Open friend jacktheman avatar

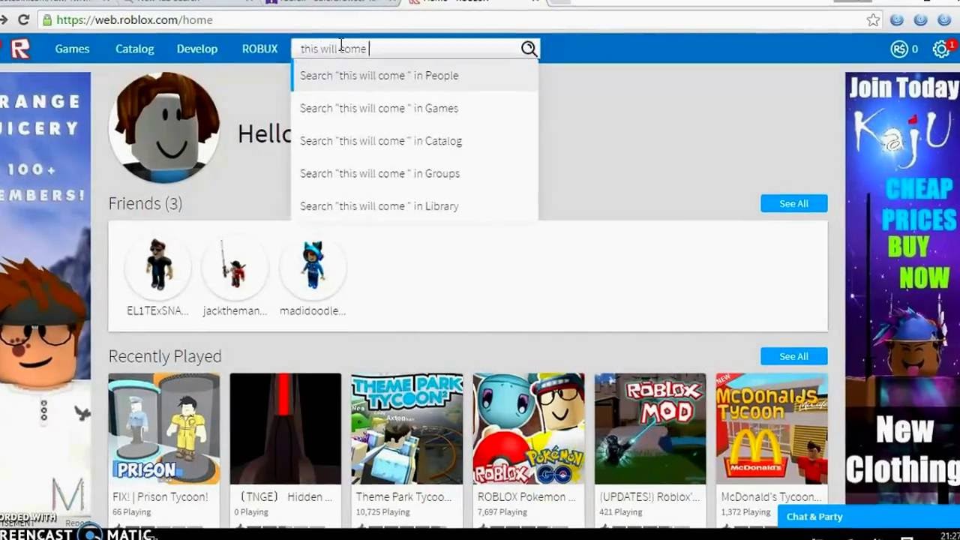click(235, 268)
